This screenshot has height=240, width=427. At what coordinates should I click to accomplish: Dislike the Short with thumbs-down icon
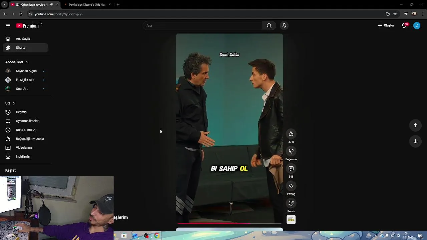(291, 151)
